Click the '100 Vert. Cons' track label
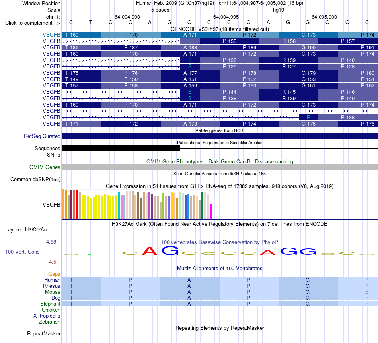Image resolution: width=378 pixels, height=343 pixels. pyautogui.click(x=22, y=252)
